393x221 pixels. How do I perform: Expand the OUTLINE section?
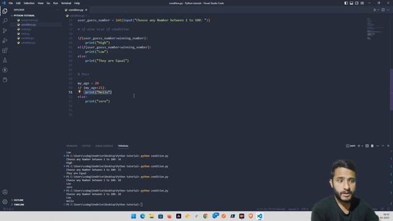coord(18,200)
